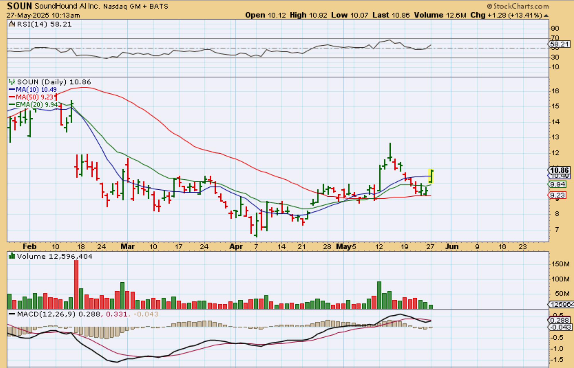Click the blue MA(10) legend line marker
574x368 pixels.
click(12, 90)
